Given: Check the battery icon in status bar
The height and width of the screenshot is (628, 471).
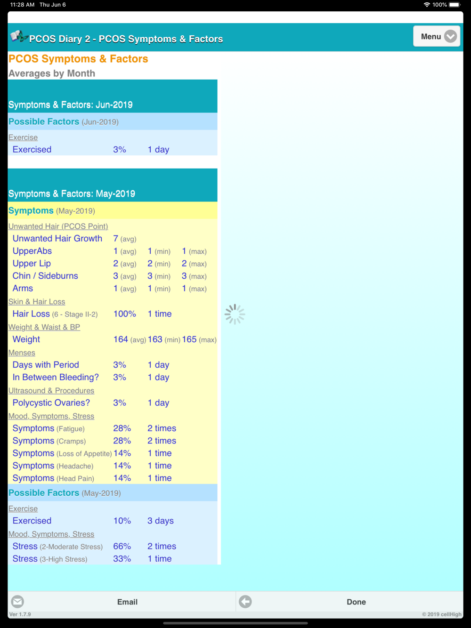Looking at the screenshot, I should [455, 5].
